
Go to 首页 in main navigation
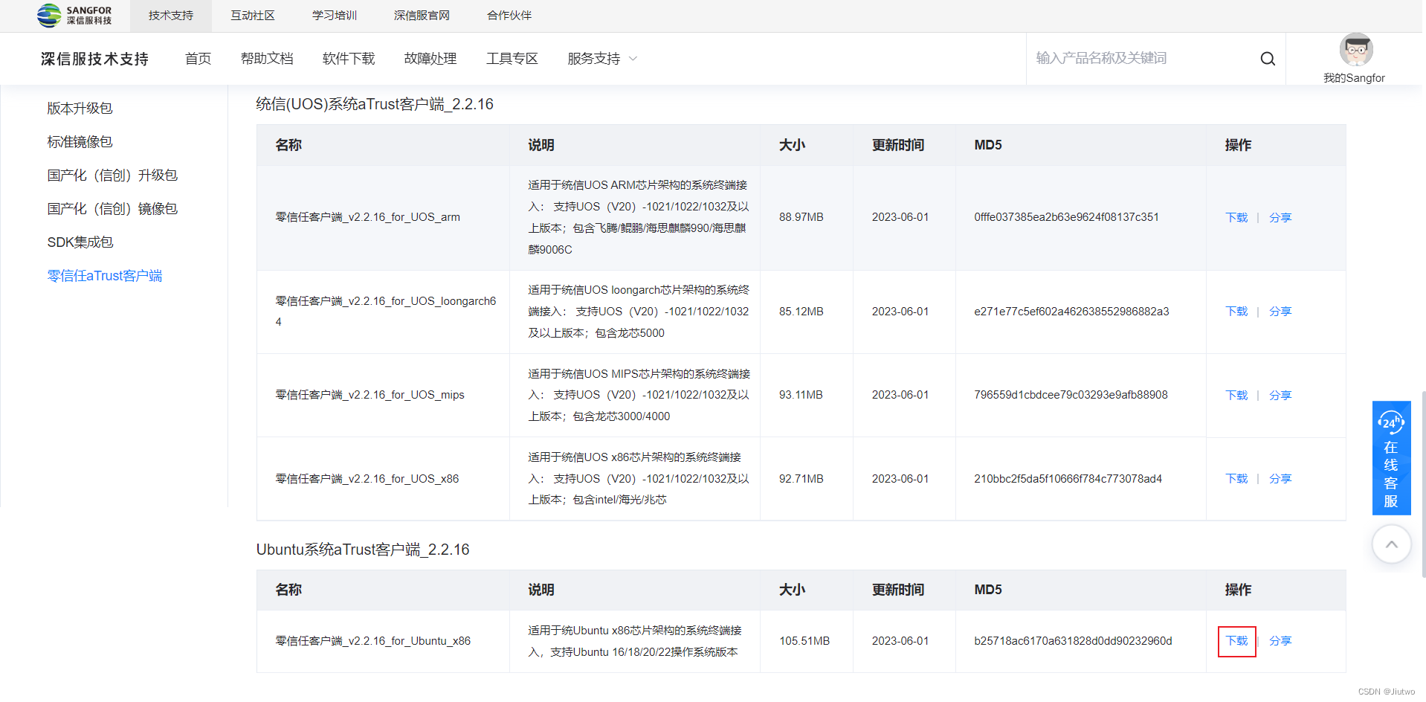pyautogui.click(x=198, y=59)
